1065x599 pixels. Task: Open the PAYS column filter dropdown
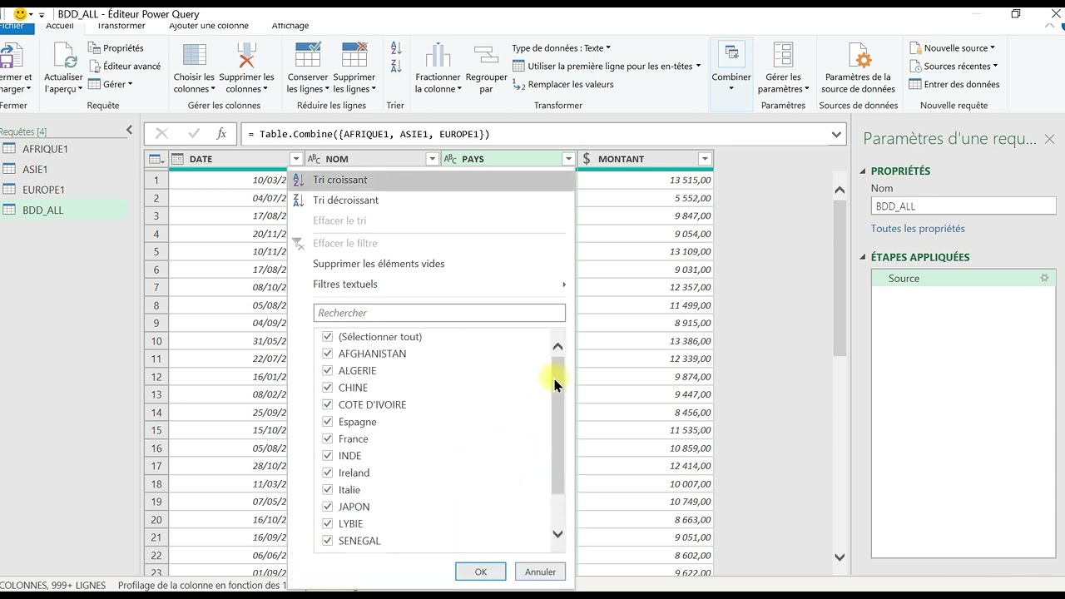click(x=568, y=159)
